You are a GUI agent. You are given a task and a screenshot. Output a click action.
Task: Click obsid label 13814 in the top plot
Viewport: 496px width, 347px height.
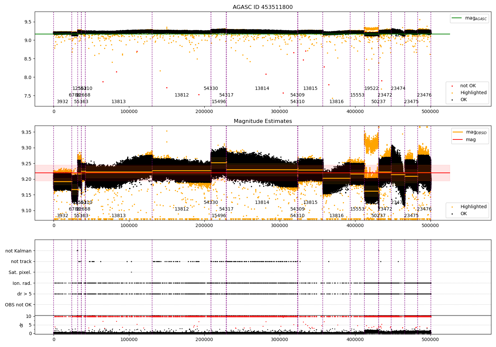tap(262, 89)
